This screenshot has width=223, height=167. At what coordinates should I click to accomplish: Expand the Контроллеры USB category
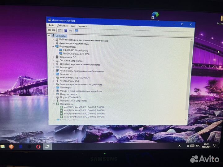(x=53, y=81)
